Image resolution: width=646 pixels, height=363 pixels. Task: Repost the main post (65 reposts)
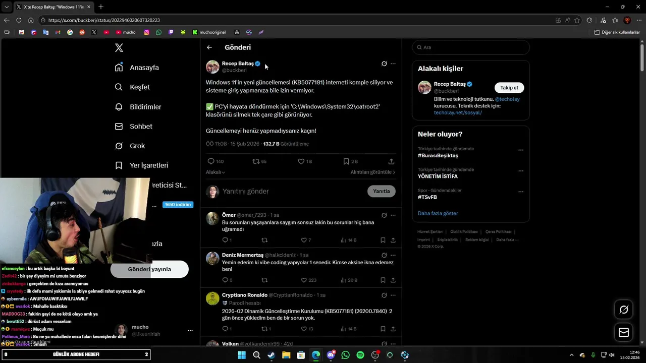tap(259, 161)
